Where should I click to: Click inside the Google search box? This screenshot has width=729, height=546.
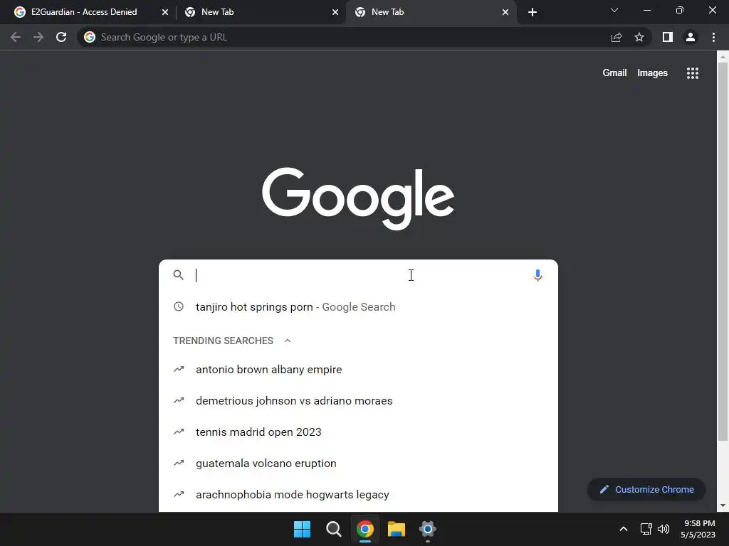click(360, 275)
